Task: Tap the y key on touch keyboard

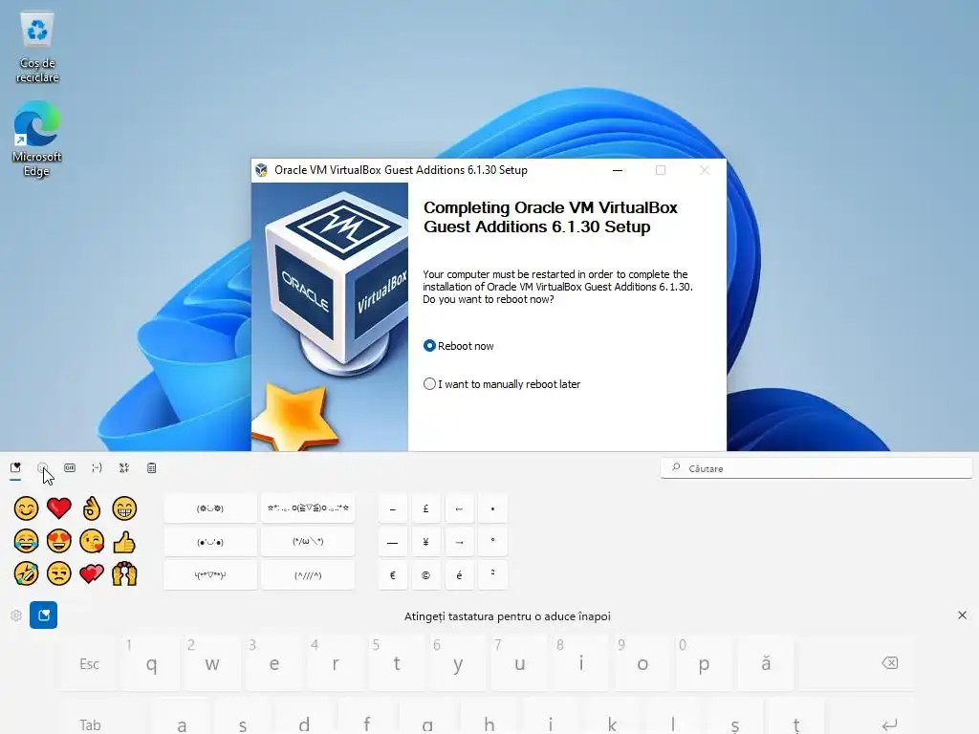Action: tap(458, 663)
